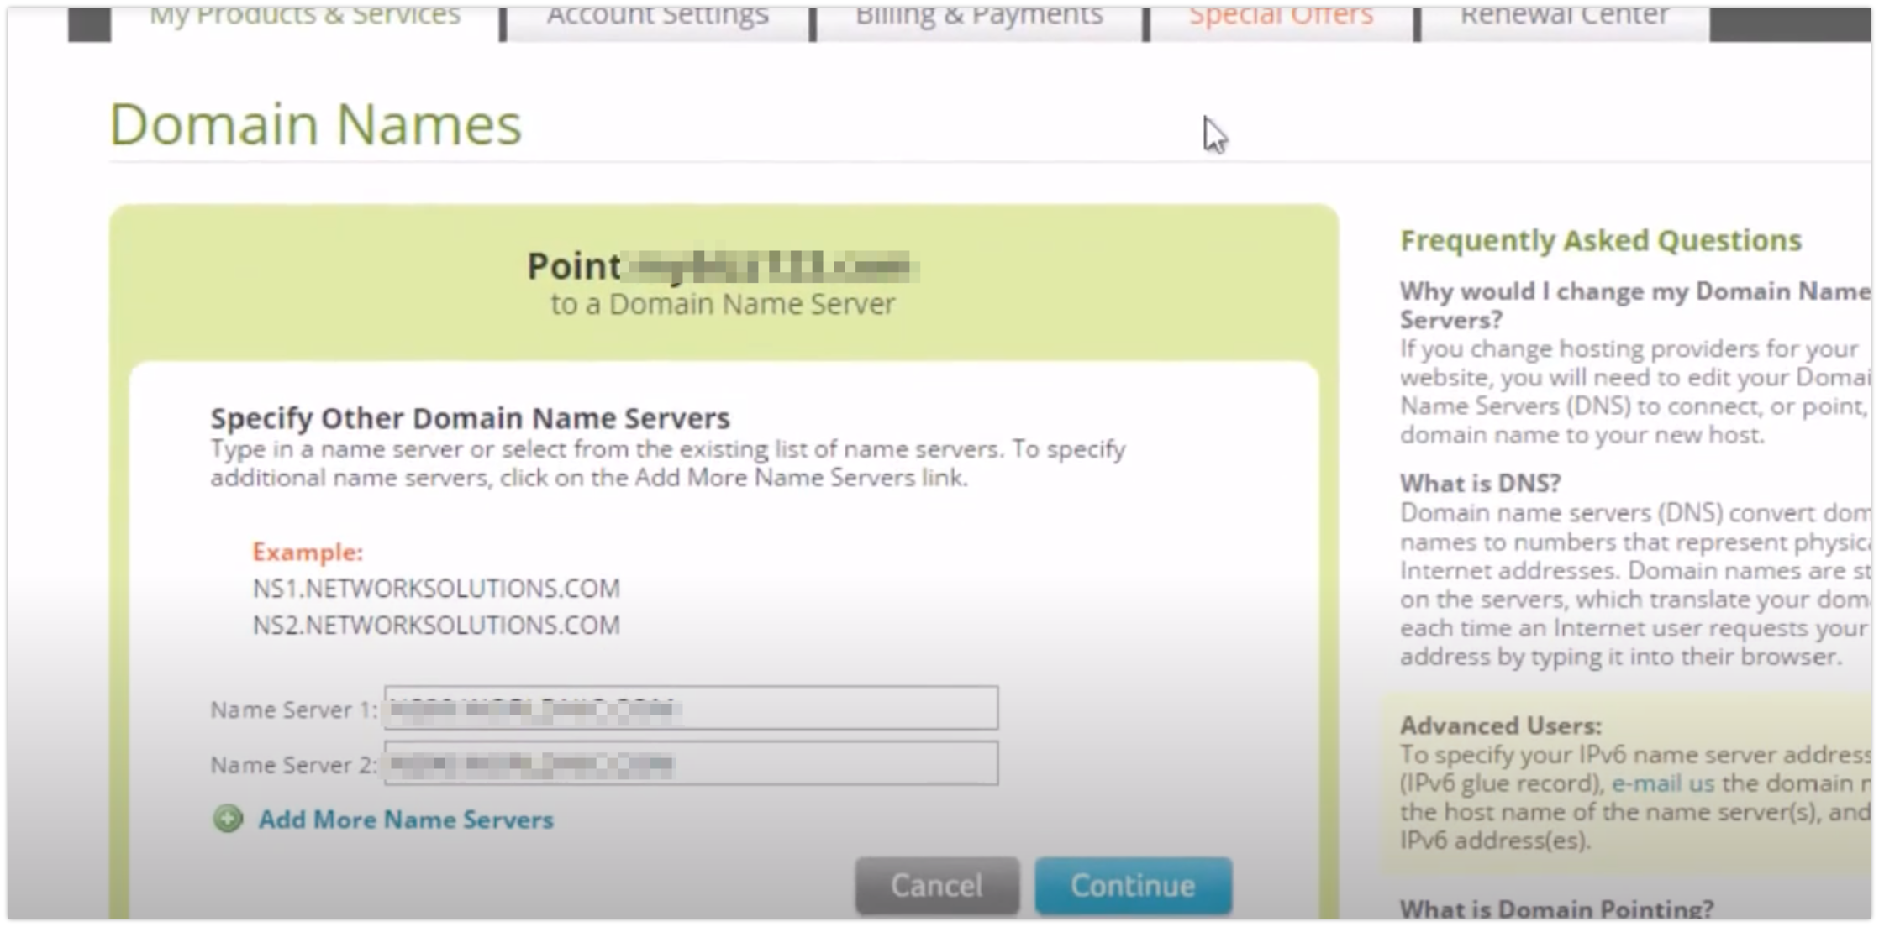Open the My Products & Services tab
This screenshot has width=1879, height=927.
click(x=305, y=17)
